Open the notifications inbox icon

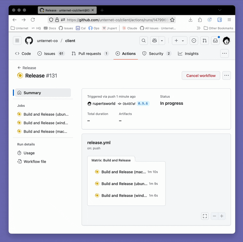[215, 41]
